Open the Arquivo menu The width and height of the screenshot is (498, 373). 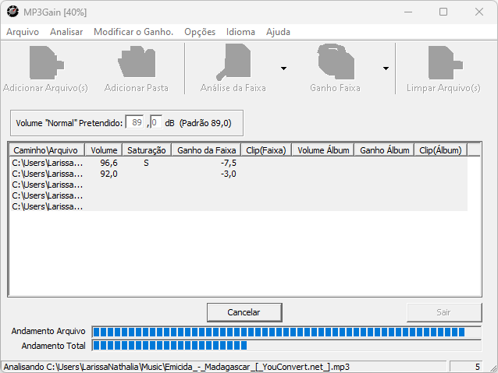click(23, 32)
